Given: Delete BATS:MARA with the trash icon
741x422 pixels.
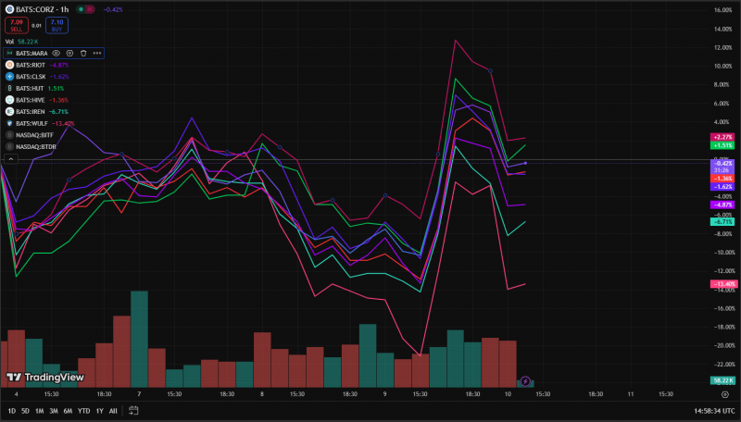Looking at the screenshot, I should (x=83, y=54).
